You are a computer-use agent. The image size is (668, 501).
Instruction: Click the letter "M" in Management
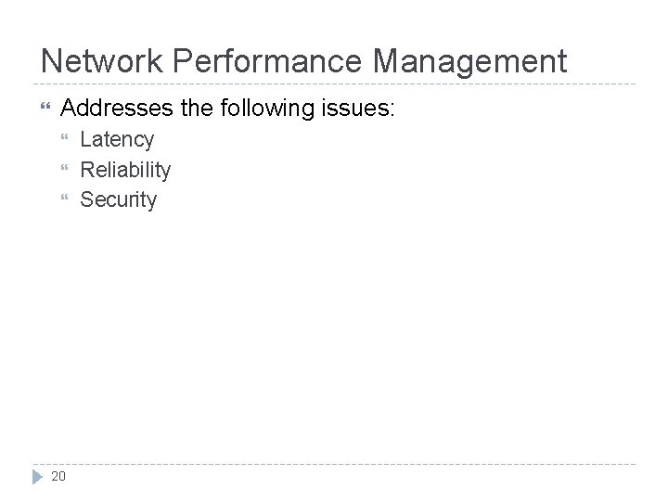[x=386, y=61]
